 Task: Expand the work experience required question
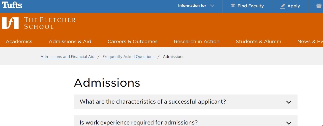click(139, 122)
